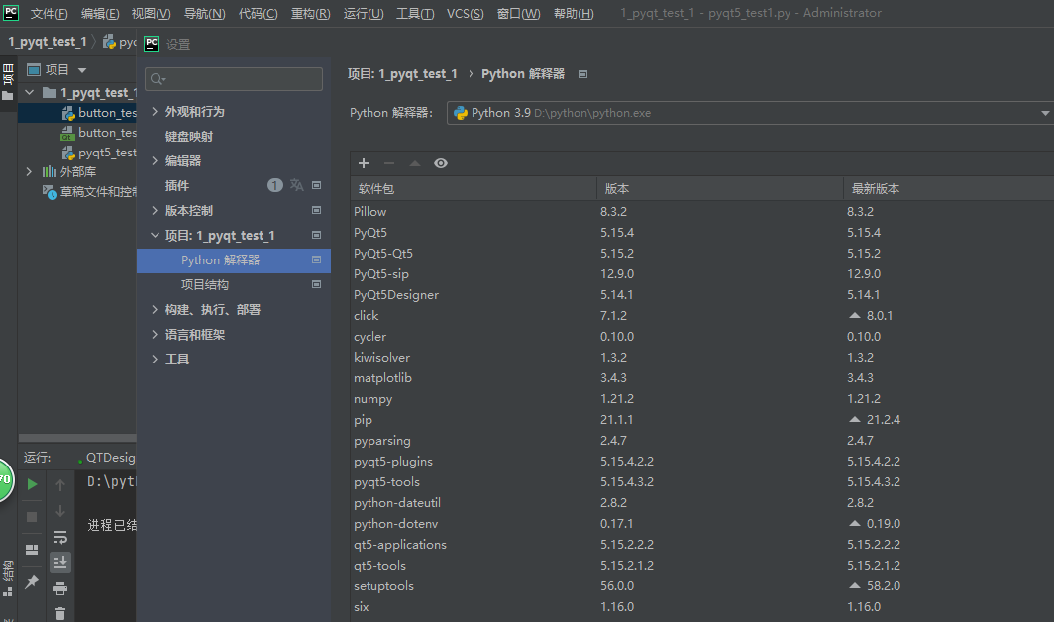Expand 工具 settings section
The width and height of the screenshot is (1054, 622).
pyautogui.click(x=155, y=360)
